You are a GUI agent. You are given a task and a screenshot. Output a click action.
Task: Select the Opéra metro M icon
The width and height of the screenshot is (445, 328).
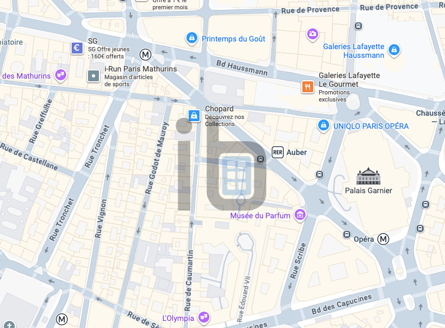383,239
